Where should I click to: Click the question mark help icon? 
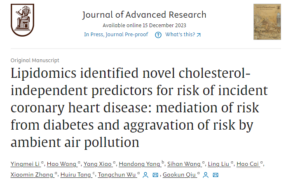pyautogui.click(x=158, y=35)
